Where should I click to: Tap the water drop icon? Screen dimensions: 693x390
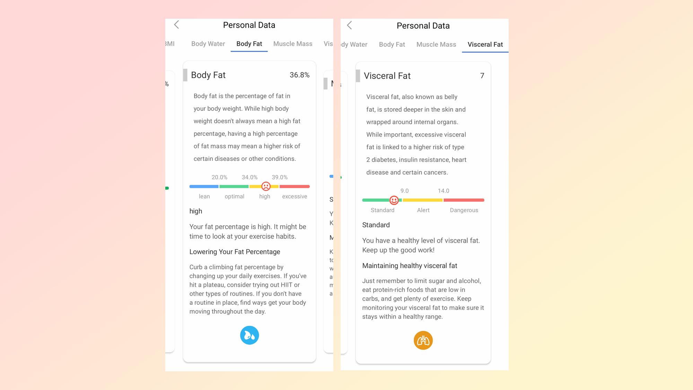coord(249,335)
